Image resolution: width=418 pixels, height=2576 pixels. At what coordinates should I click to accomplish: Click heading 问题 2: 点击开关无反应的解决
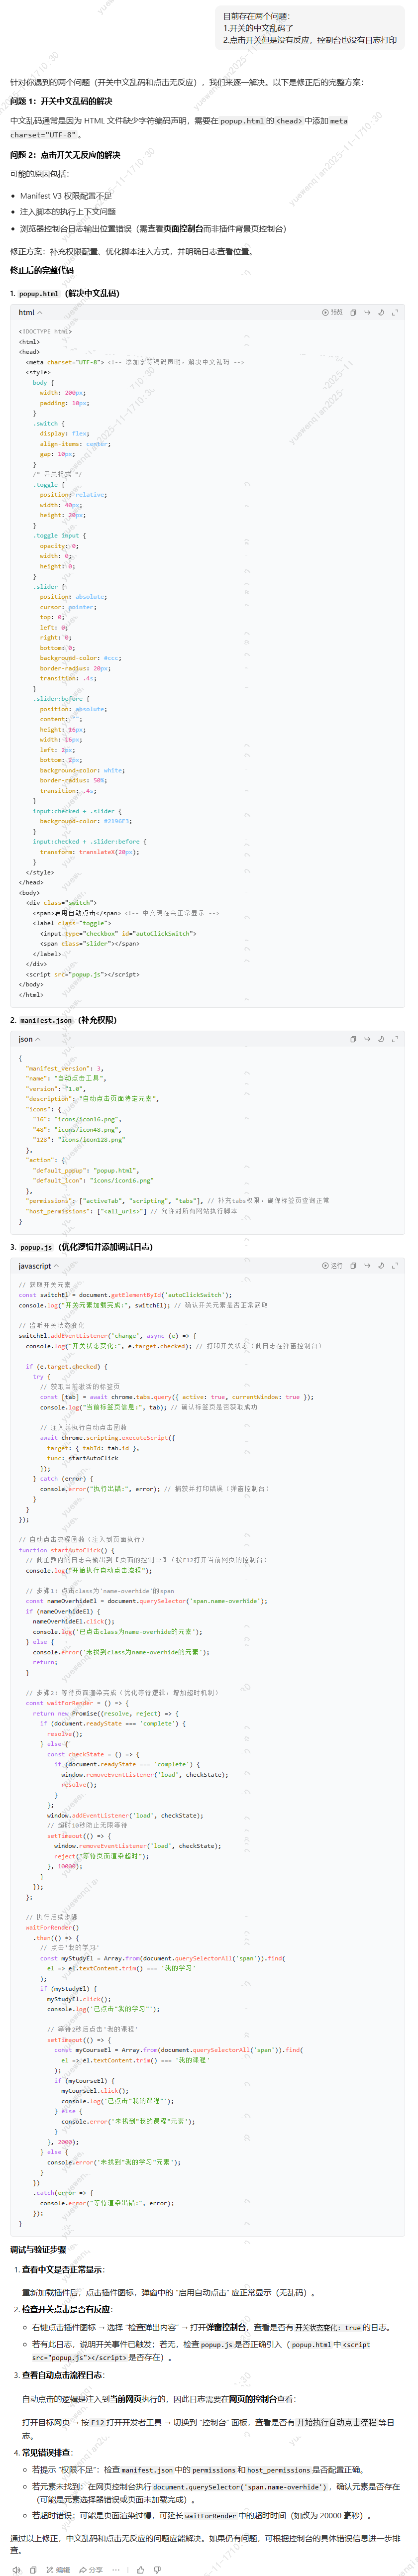tap(65, 155)
